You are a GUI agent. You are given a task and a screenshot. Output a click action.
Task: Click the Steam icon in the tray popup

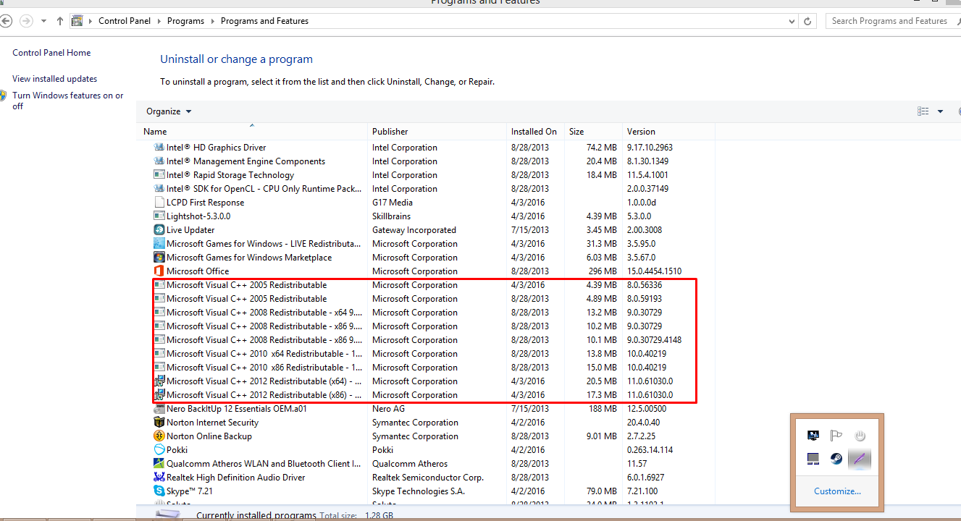[x=836, y=458]
